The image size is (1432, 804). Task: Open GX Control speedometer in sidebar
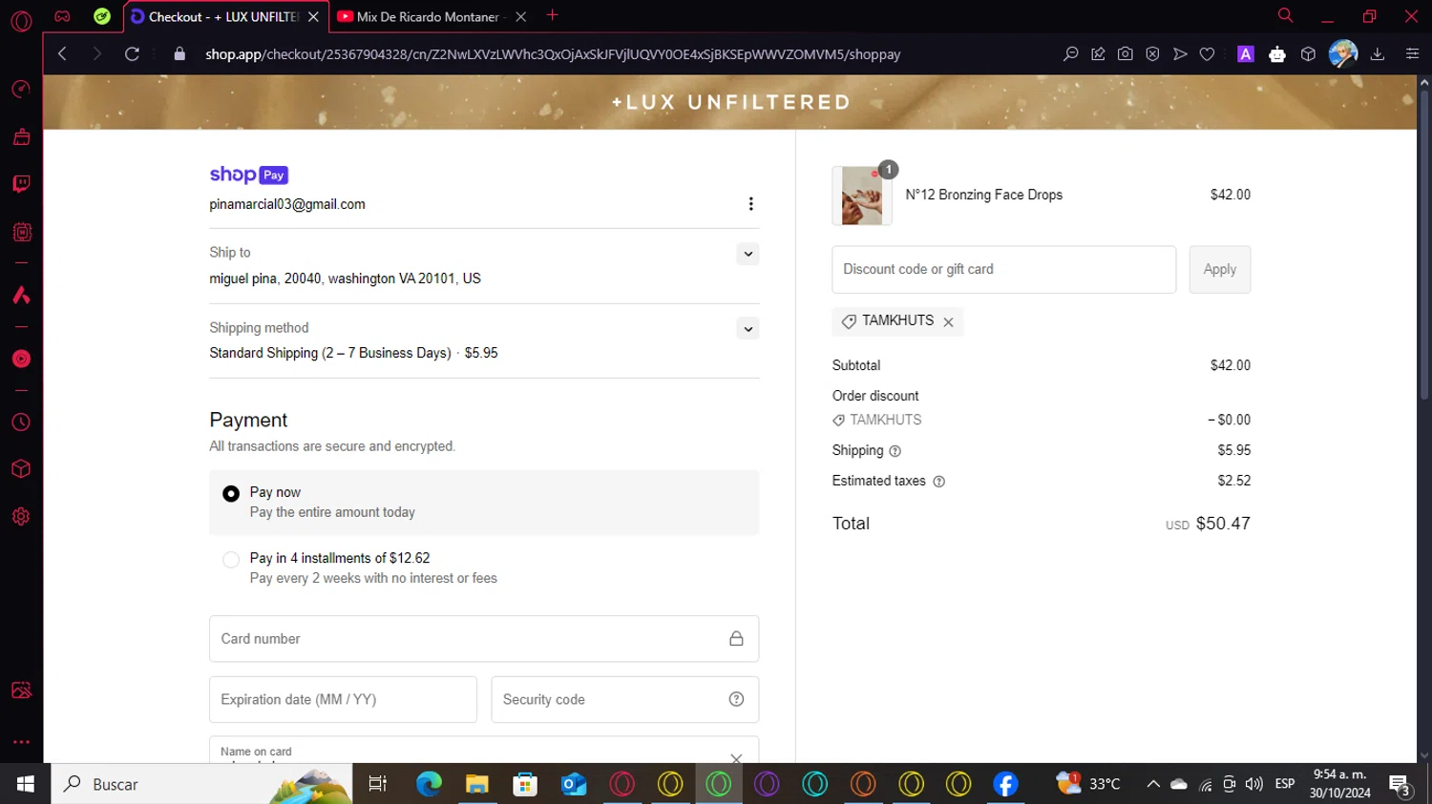click(21, 89)
